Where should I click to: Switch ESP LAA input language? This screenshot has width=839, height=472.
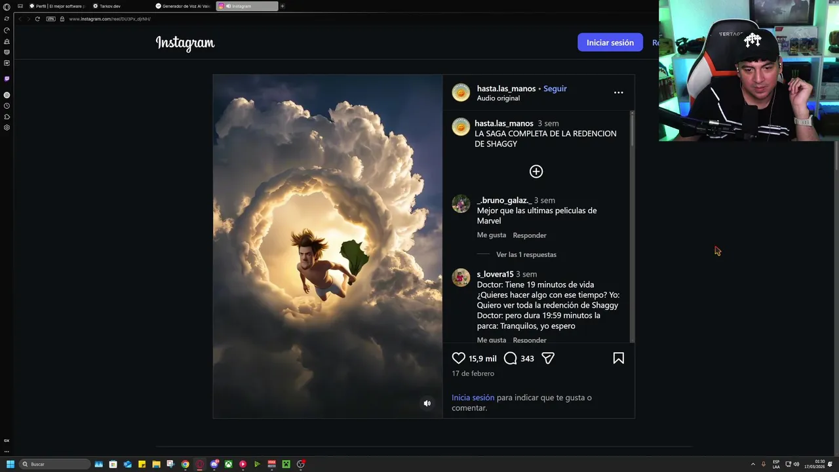tap(776, 464)
